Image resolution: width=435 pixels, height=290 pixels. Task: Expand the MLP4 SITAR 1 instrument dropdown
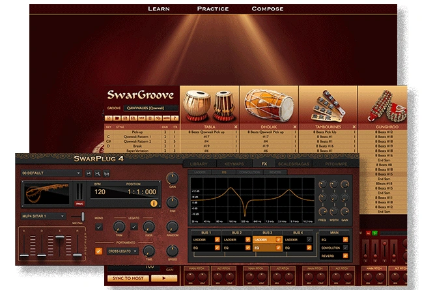[x=43, y=216]
